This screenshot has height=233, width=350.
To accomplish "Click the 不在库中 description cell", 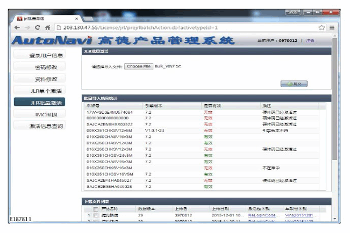I will point(271,168).
